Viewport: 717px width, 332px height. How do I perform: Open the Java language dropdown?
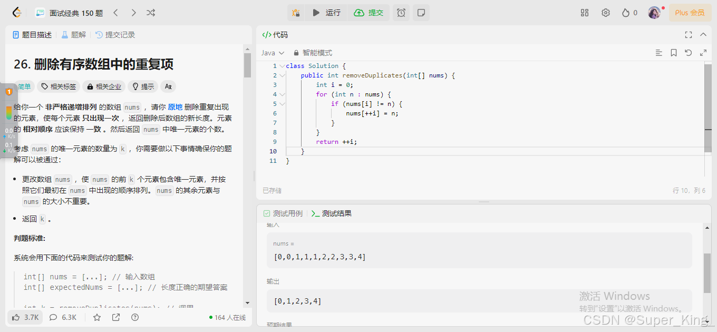pos(272,53)
